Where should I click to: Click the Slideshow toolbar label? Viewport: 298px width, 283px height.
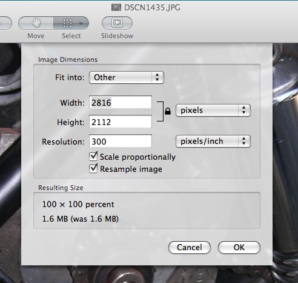pos(117,36)
